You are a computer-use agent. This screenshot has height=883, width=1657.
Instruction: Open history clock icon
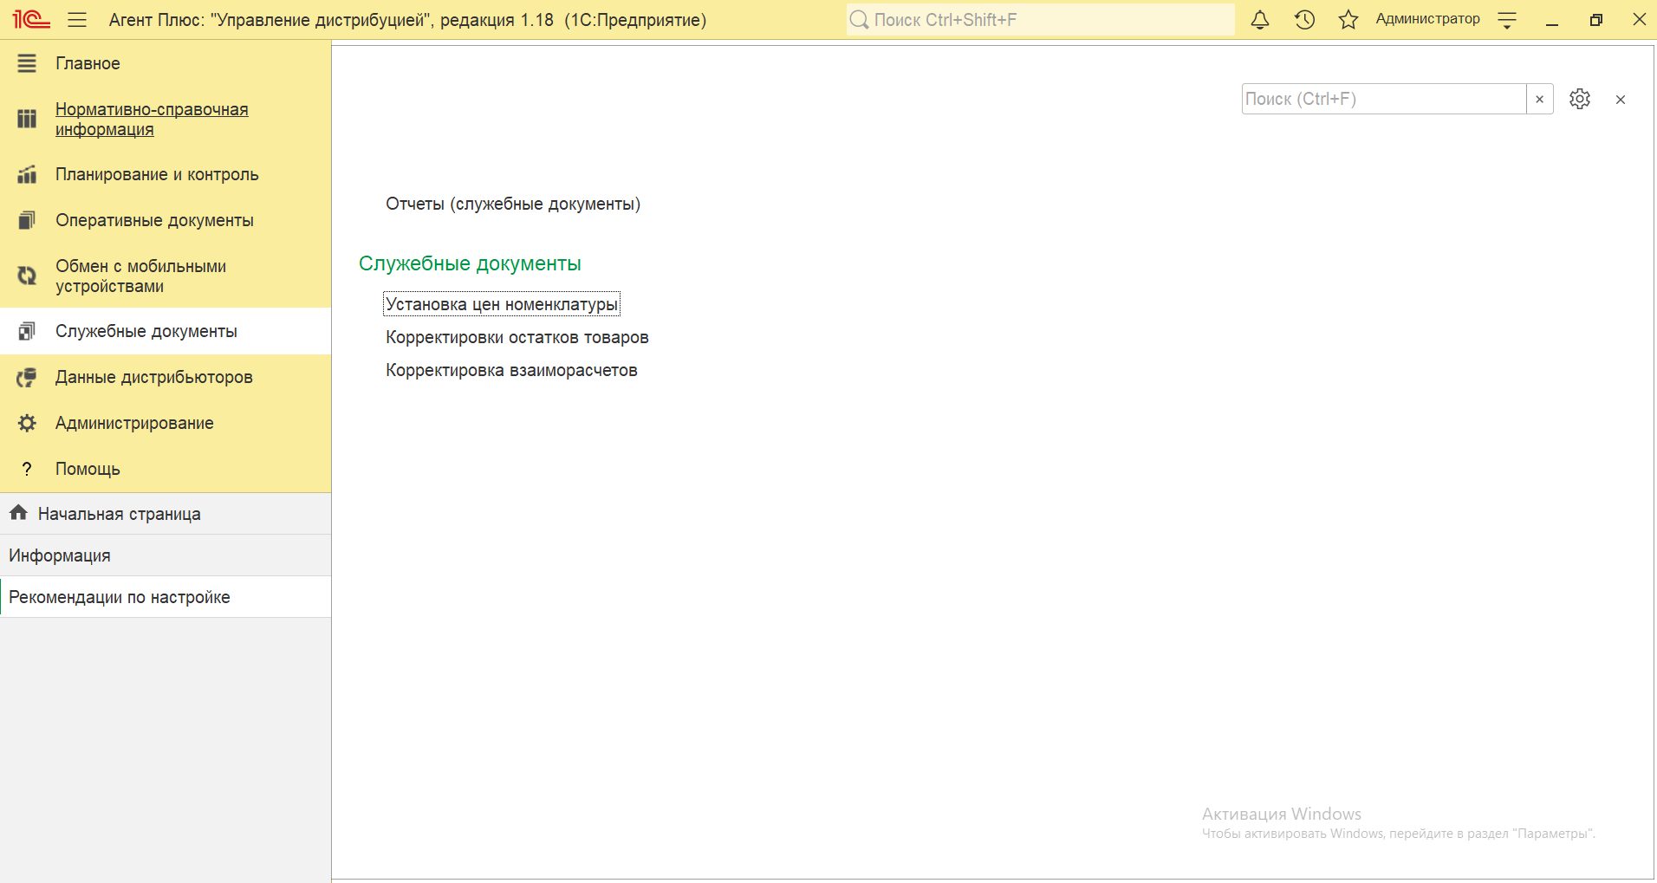1304,20
